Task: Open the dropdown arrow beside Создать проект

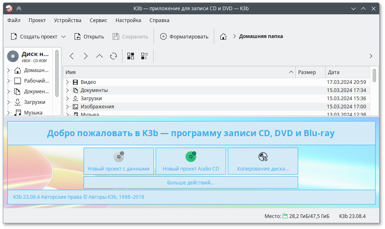Action: click(x=63, y=36)
